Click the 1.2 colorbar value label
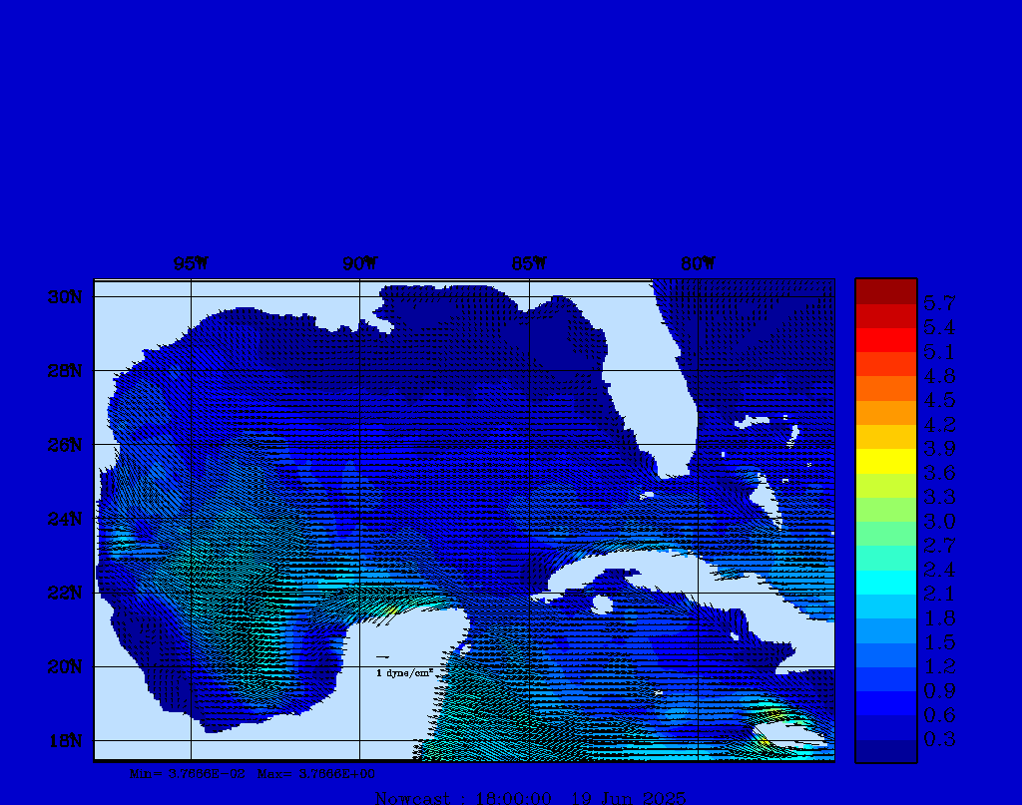This screenshot has width=1022, height=805. coord(938,667)
